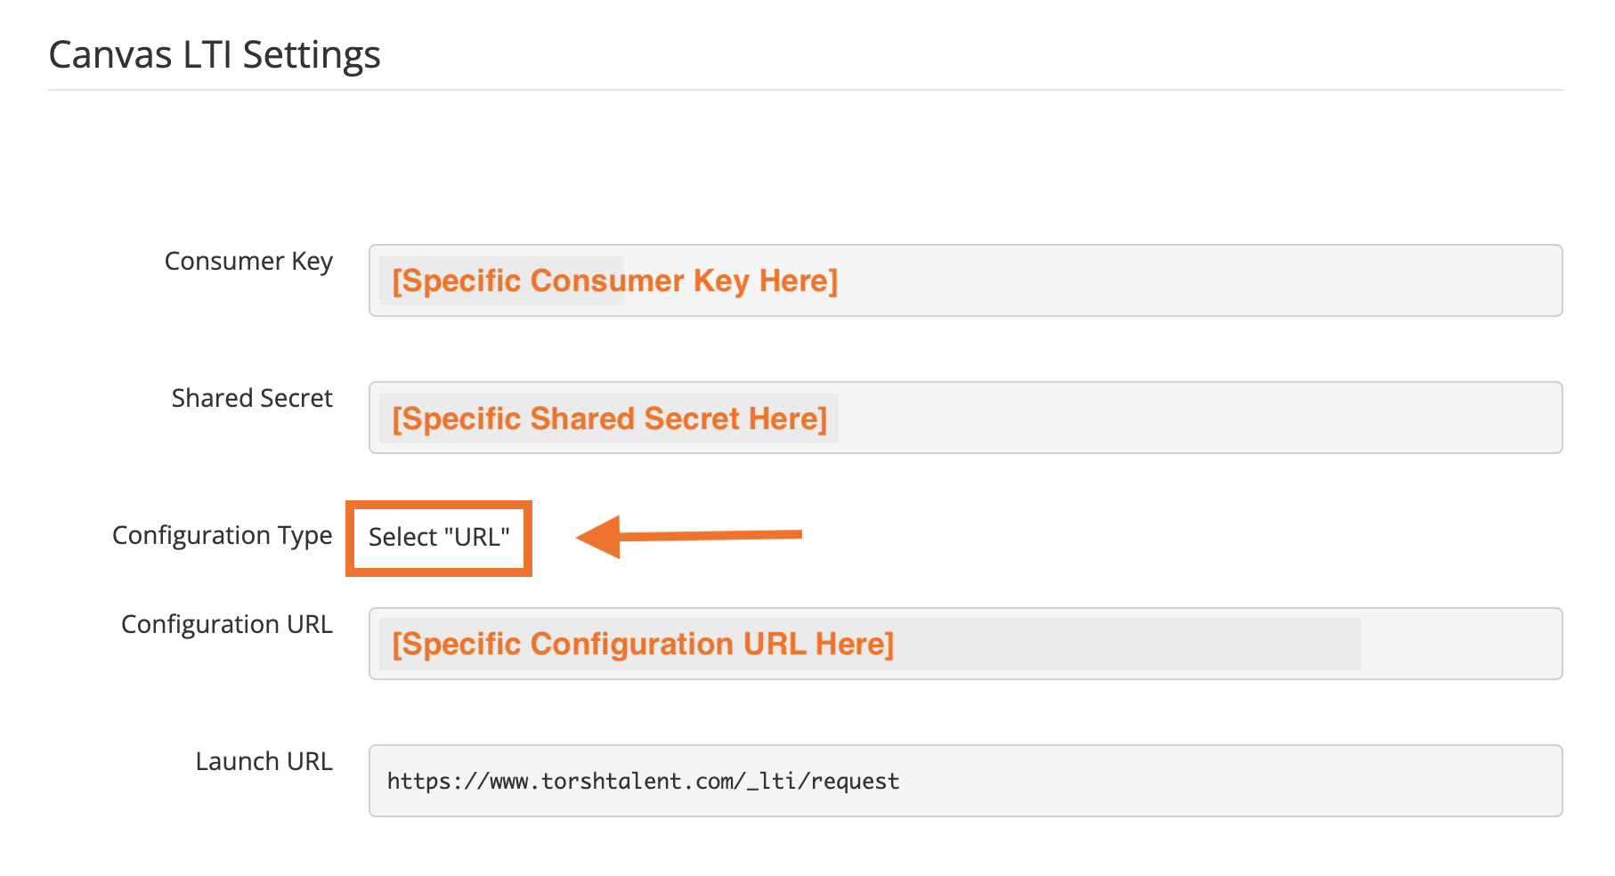Focus the Consumer Key input field

pos(1157,280)
